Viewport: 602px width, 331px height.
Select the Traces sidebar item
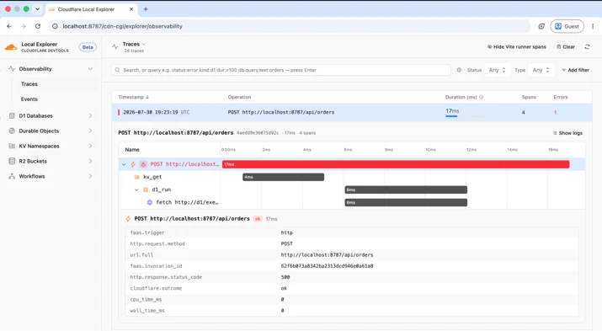(x=29, y=84)
